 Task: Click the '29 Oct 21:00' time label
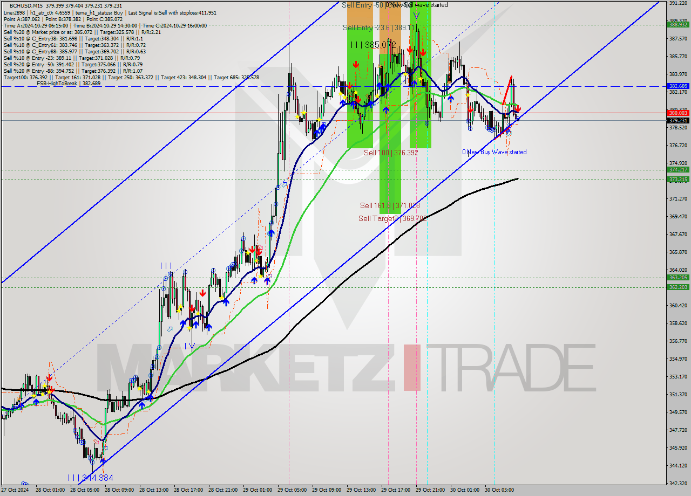(x=430, y=490)
